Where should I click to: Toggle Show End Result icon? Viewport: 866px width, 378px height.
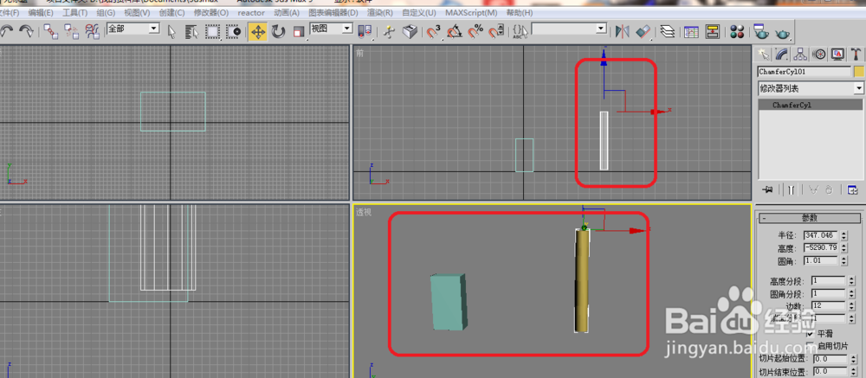791,189
